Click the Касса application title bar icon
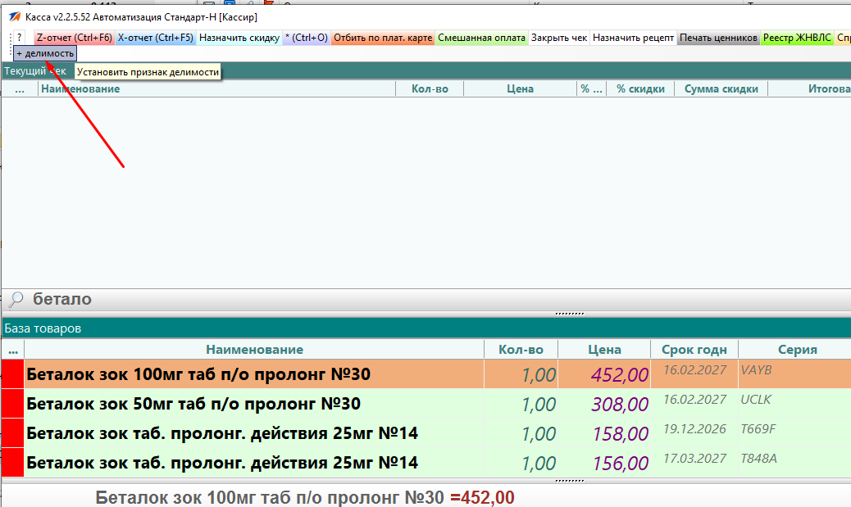This screenshot has width=851, height=507. click(15, 17)
